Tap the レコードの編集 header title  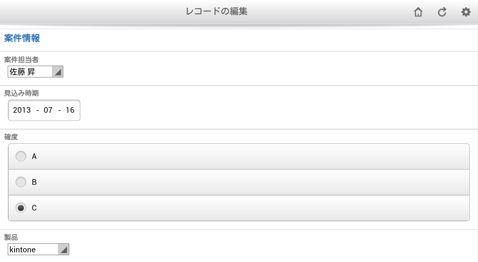pos(217,12)
